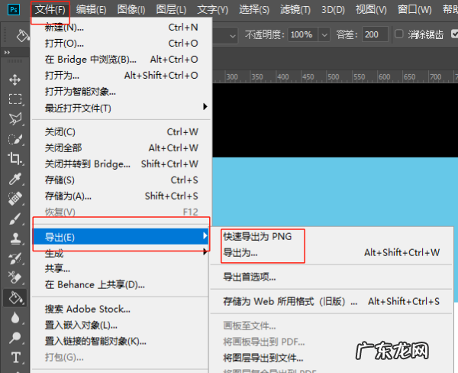This screenshot has height=373, width=458.
Task: Choose 导出首选项...
Action: (332, 277)
